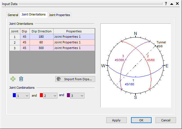Image resolution: width=182 pixels, height=129 pixels.
Task: Select row header for joint 3
Action: (15, 48)
